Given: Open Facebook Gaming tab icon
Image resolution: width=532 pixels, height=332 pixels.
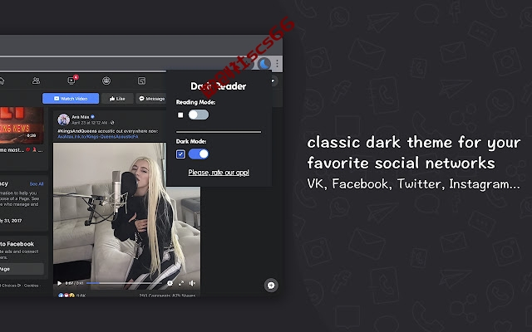Looking at the screenshot, I should pyautogui.click(x=141, y=81).
